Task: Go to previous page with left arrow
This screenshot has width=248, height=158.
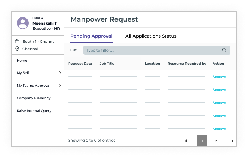Action: tap(188, 141)
